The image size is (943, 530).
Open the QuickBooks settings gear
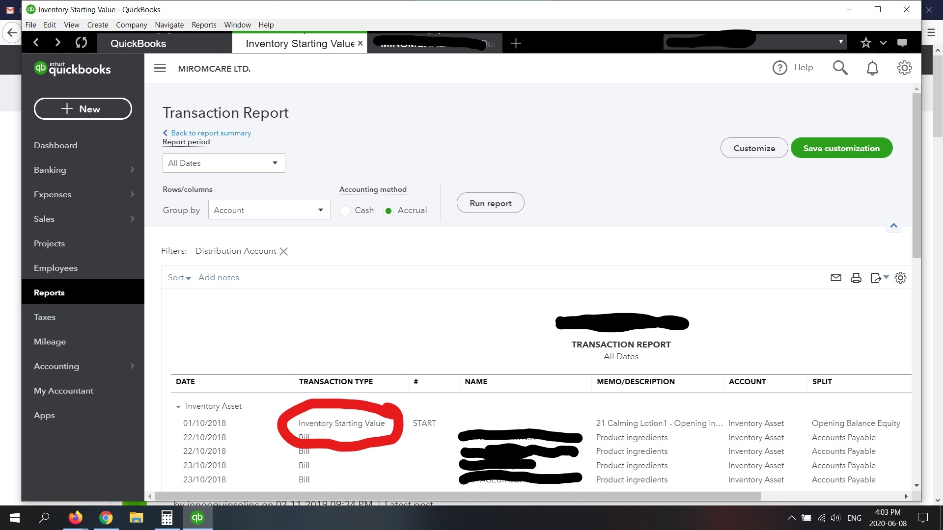(x=905, y=68)
